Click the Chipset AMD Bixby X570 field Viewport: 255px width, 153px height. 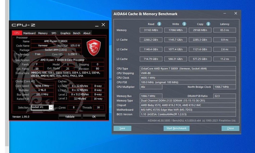click(188, 105)
